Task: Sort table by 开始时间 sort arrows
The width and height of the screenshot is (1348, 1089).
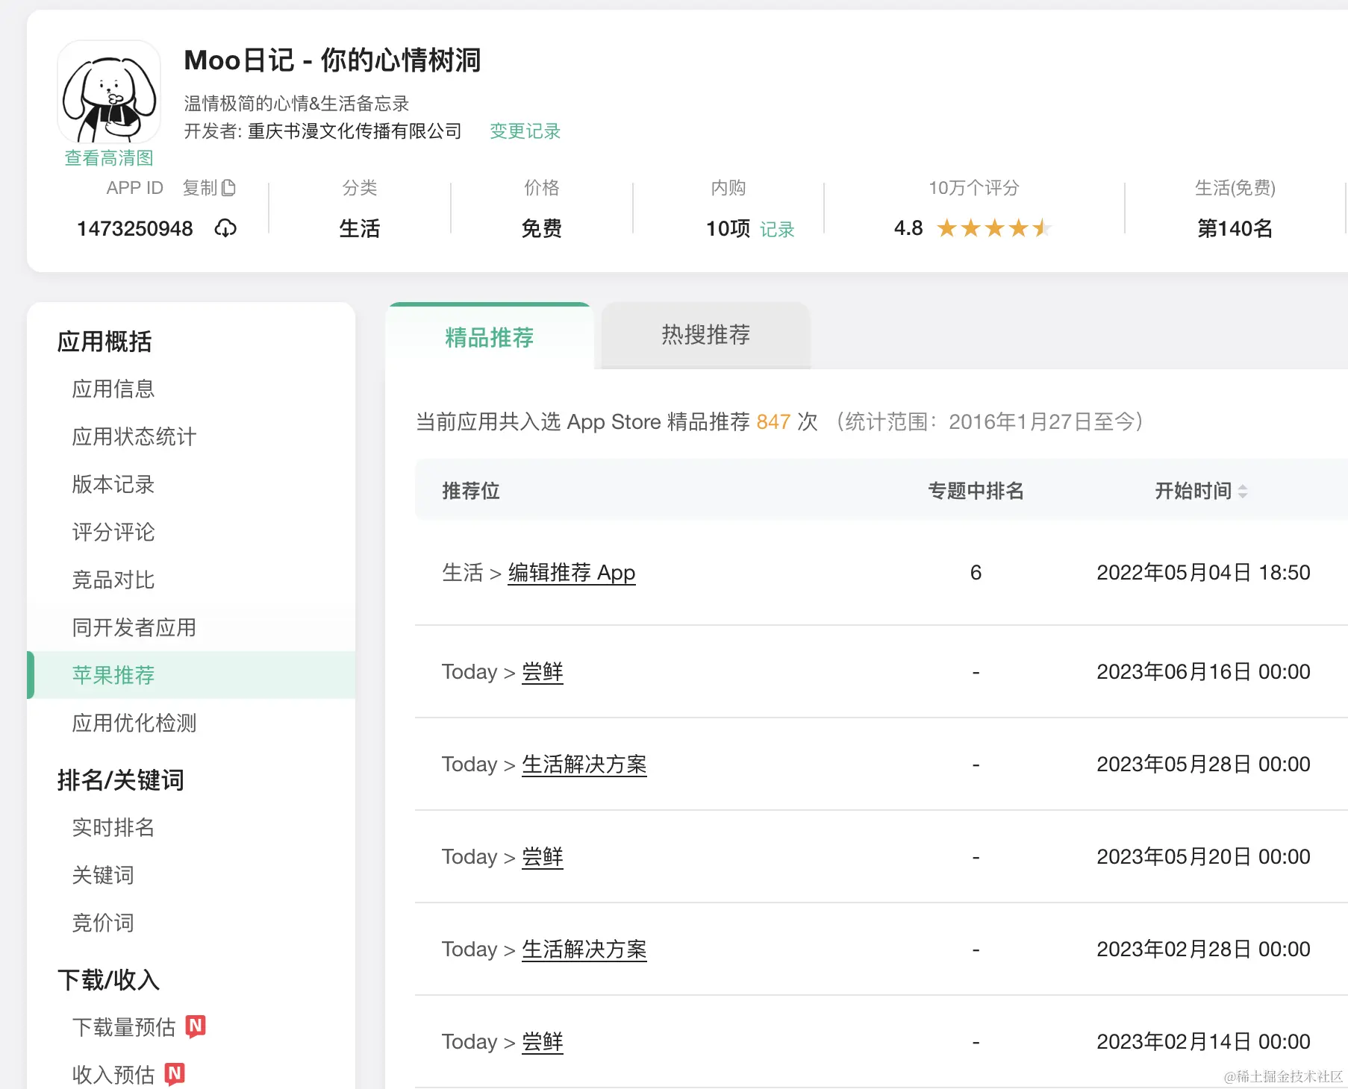Action: click(1243, 492)
